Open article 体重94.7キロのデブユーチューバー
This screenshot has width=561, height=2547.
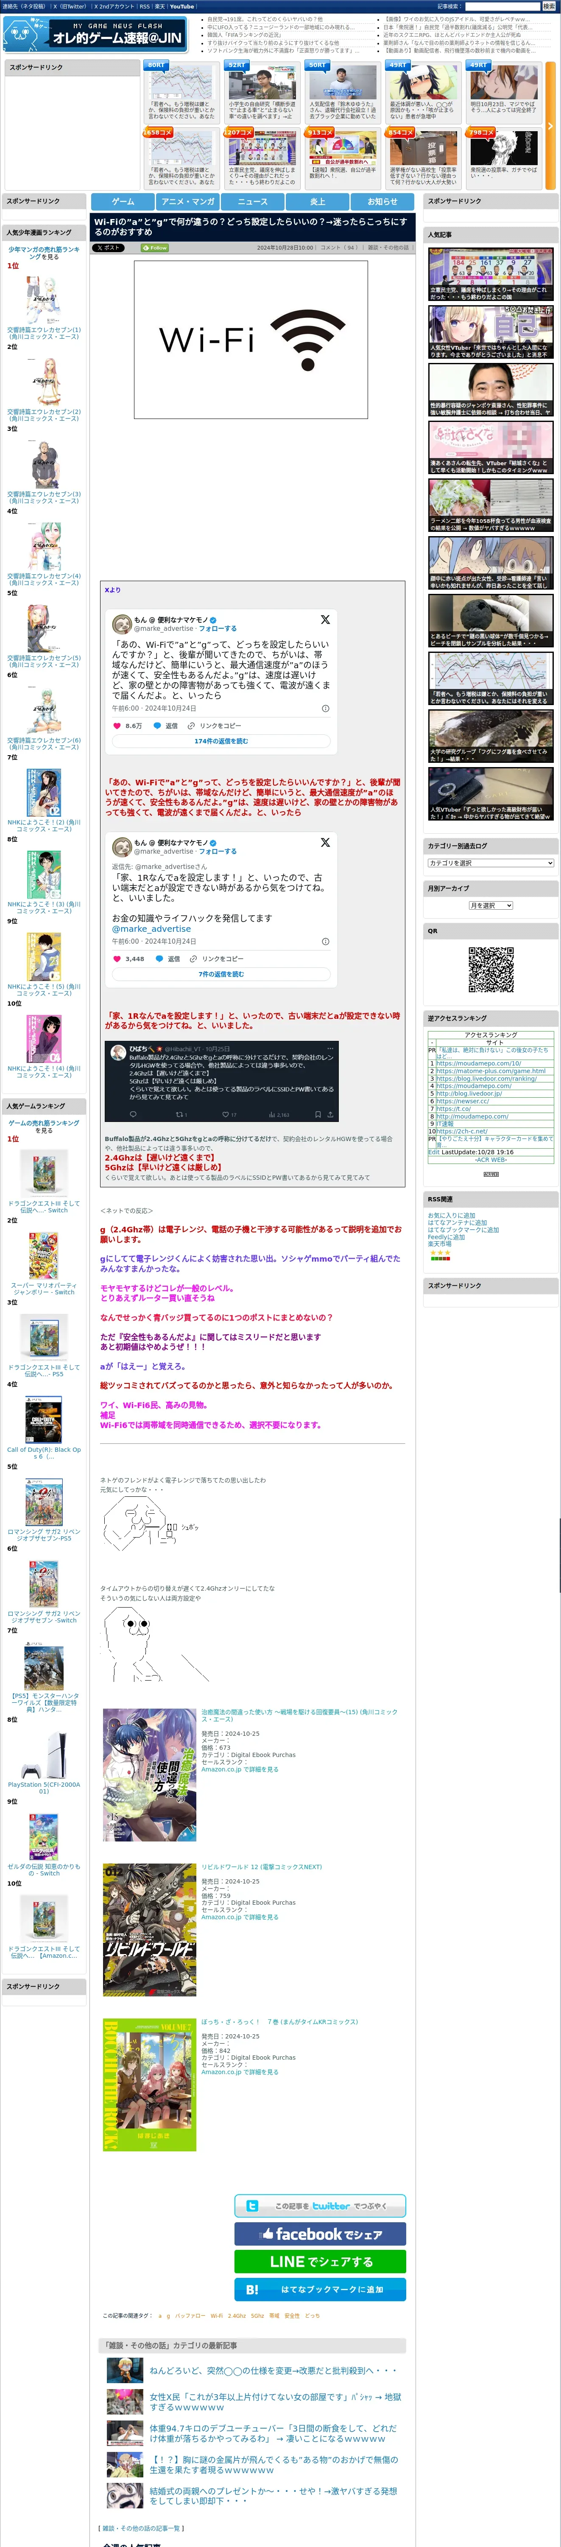pos(273,2433)
